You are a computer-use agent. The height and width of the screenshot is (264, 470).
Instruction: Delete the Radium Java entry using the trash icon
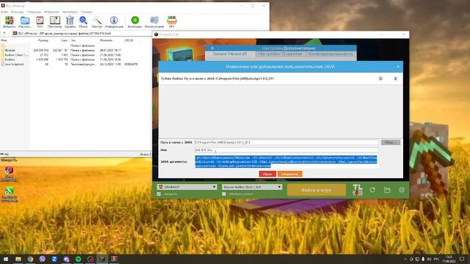click(395, 78)
